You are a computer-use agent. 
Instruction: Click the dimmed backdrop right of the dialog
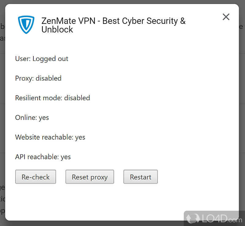pos(242,122)
